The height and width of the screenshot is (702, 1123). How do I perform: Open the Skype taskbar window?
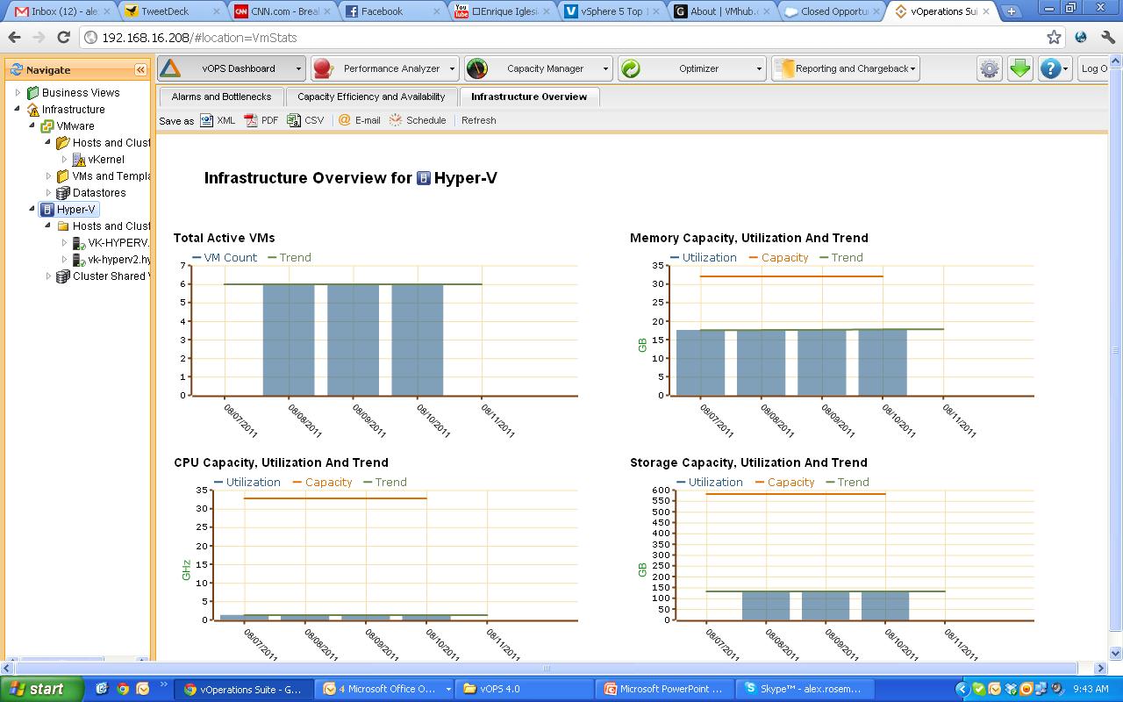(805, 689)
